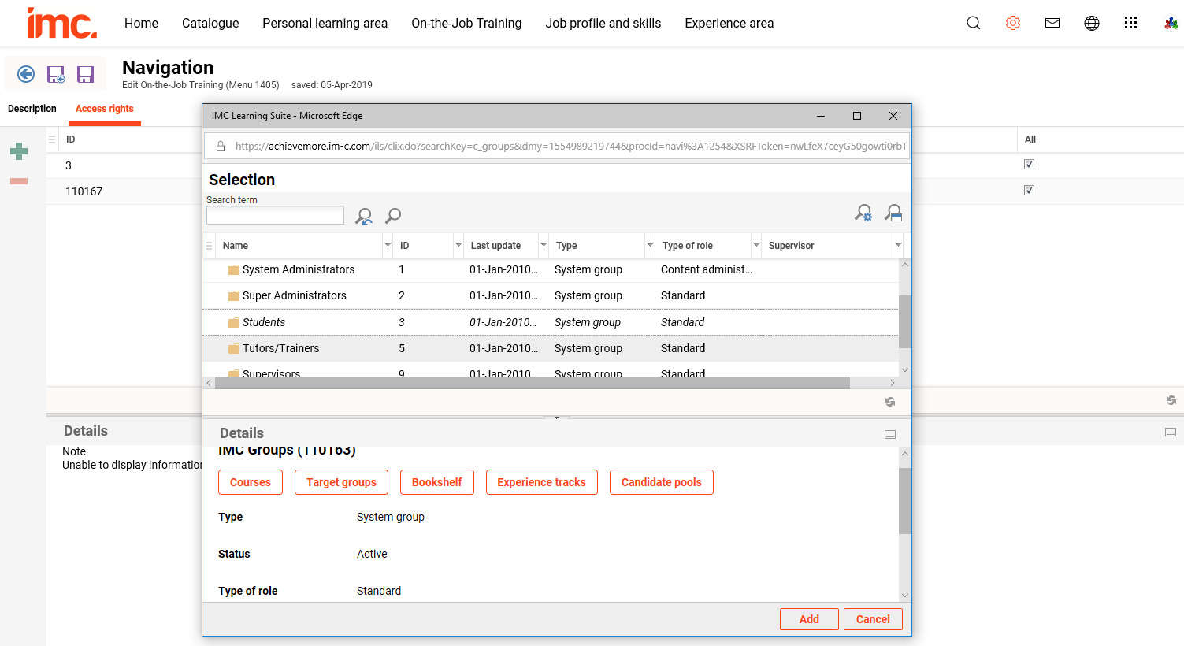Select Students group row
This screenshot has width=1184, height=646.
click(551, 322)
